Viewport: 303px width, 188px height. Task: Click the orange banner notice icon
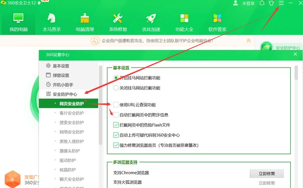[x=95, y=41]
